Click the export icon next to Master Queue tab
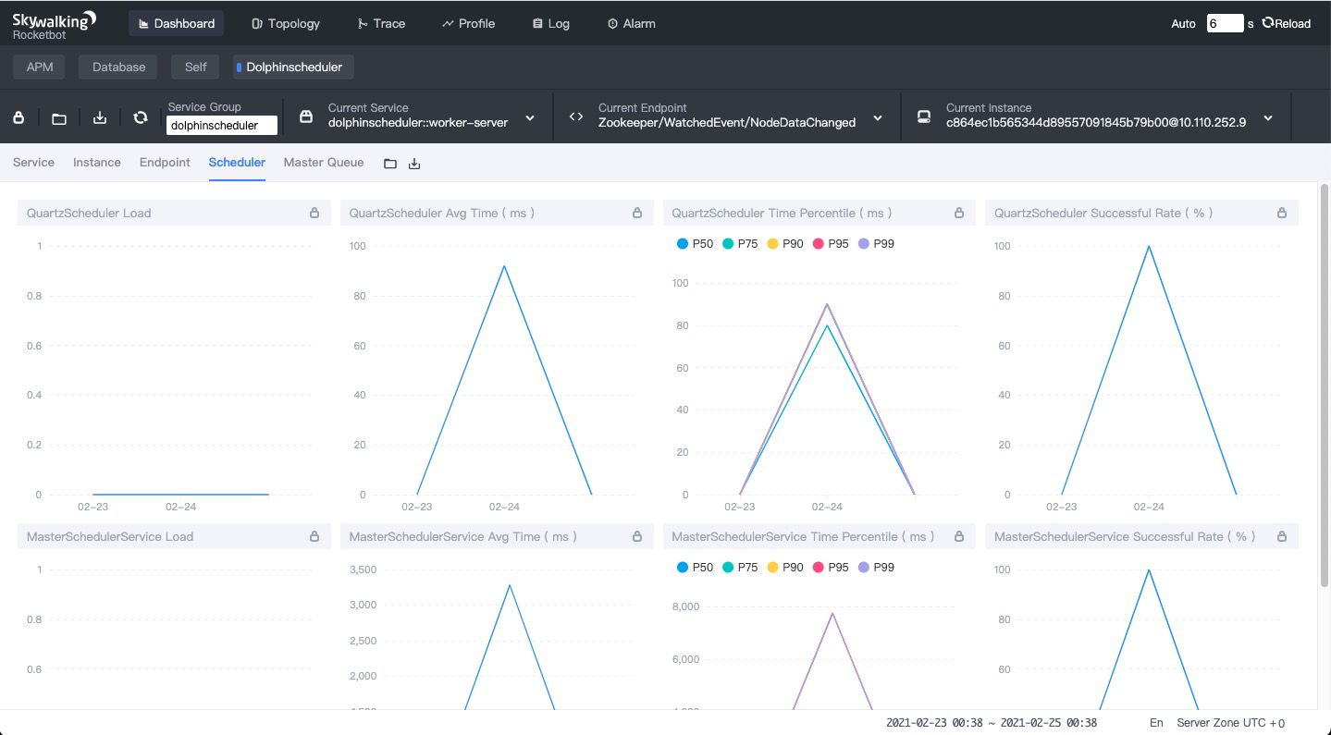This screenshot has width=1331, height=735. pos(414,164)
